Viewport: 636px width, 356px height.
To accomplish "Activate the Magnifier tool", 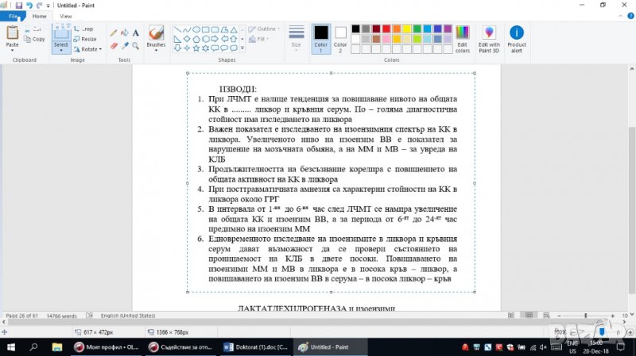I will coord(136,45).
